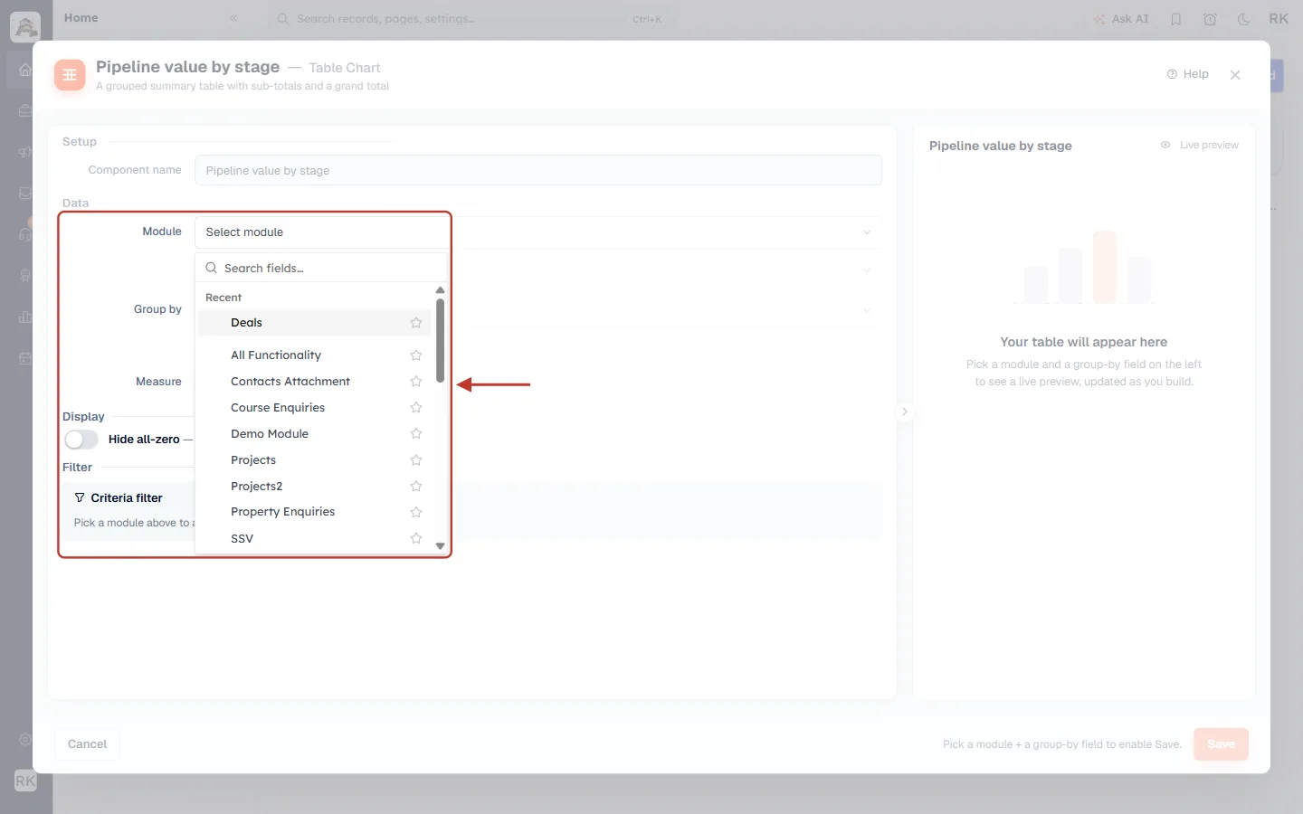1303x814 pixels.
Task: Open the Help link
Action: 1188,74
